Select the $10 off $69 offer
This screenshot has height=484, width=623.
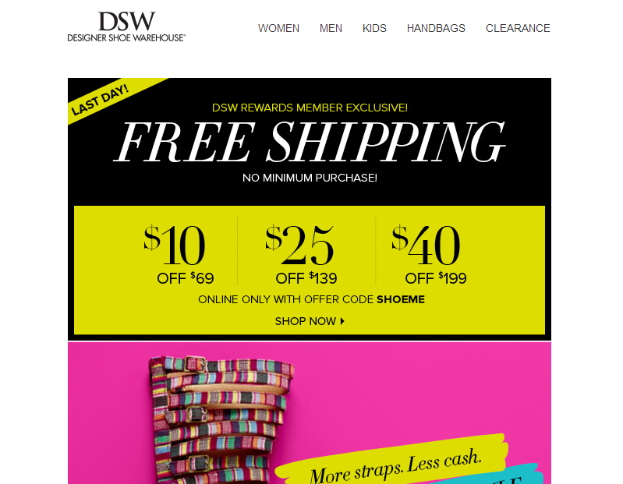179,254
